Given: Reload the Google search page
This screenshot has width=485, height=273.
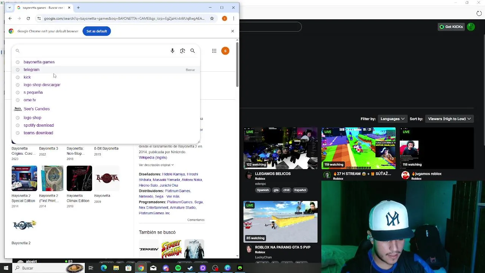Looking at the screenshot, I should 28,18.
